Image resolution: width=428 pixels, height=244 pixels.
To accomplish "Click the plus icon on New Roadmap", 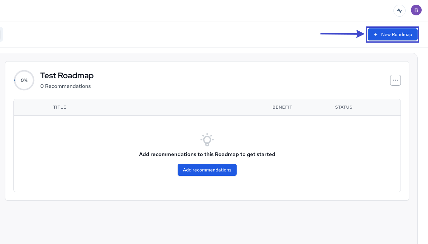I will pos(375,34).
